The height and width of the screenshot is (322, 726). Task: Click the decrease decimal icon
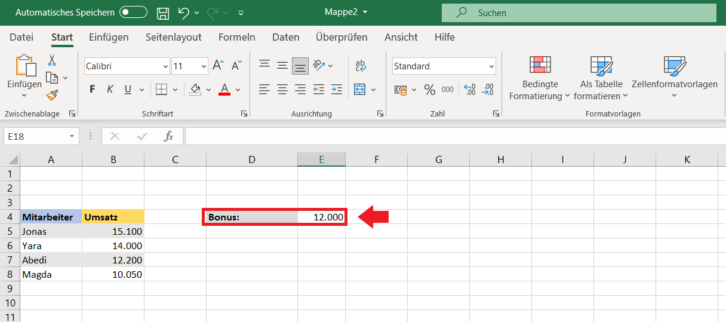point(488,90)
